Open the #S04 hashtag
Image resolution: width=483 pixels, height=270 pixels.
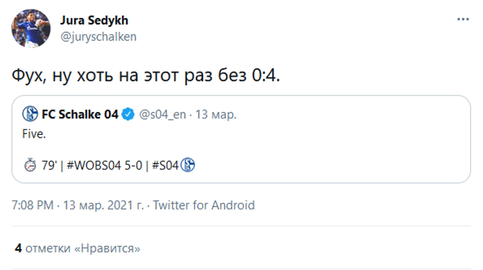click(165, 165)
